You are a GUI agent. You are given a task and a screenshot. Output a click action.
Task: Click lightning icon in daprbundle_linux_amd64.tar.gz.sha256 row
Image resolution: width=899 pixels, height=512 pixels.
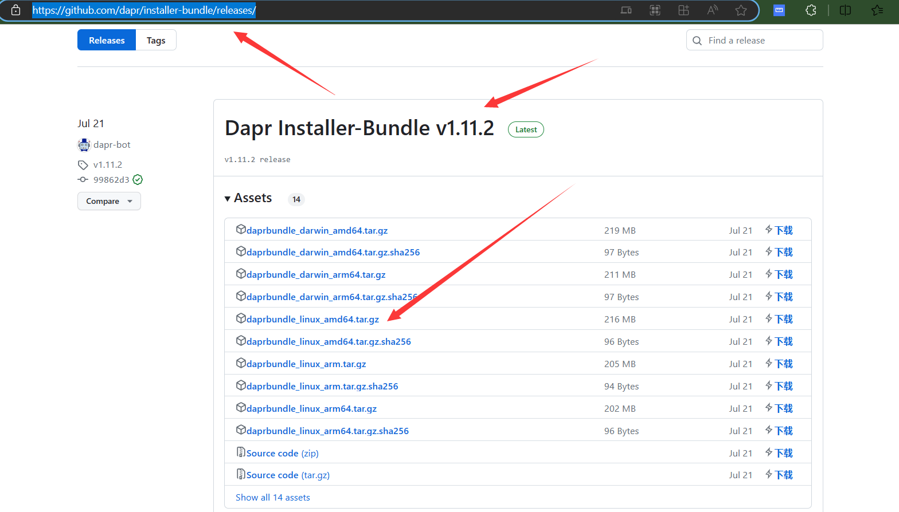click(769, 341)
